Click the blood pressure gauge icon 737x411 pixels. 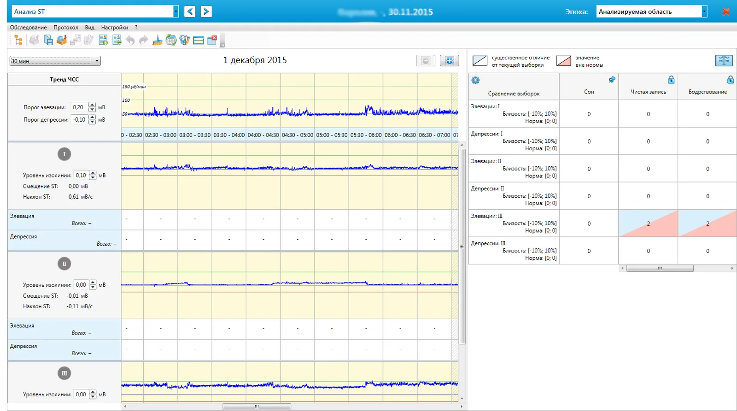tap(185, 40)
